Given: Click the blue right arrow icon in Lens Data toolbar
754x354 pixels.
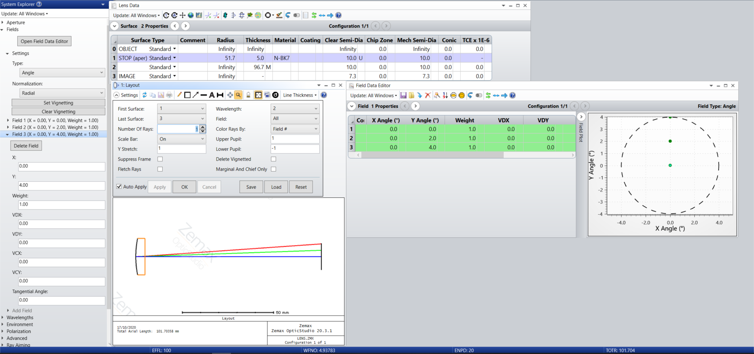Looking at the screenshot, I should 330,15.
